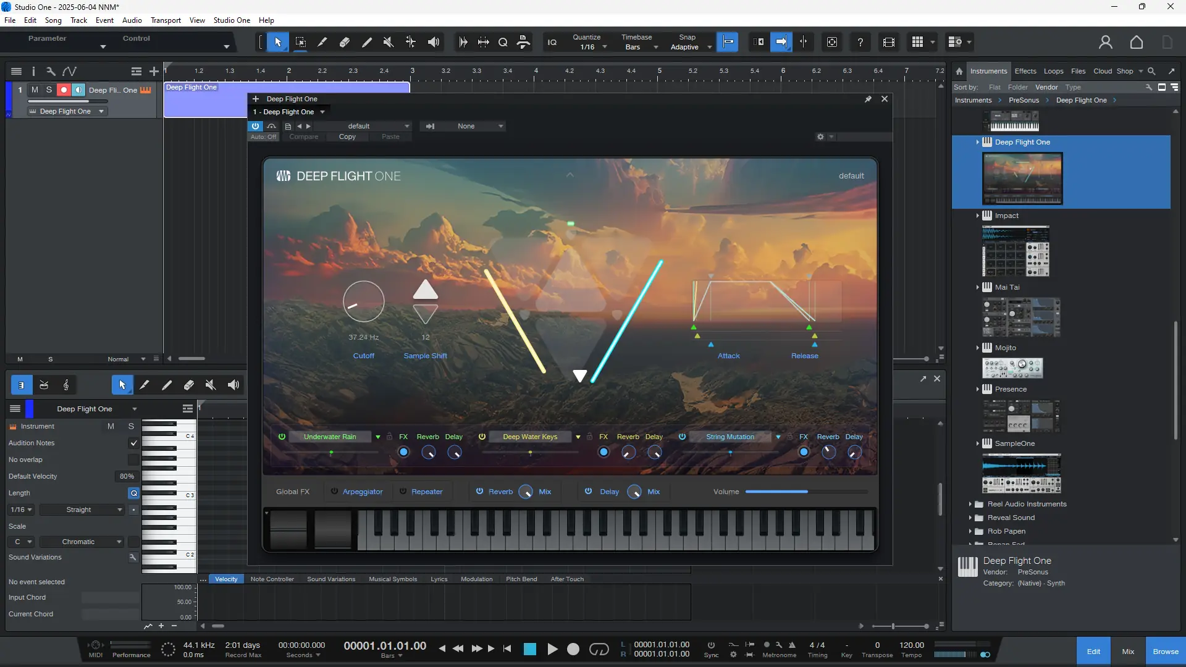
Task: Uncheck the Audition Notes checkbox
Action: pos(133,443)
